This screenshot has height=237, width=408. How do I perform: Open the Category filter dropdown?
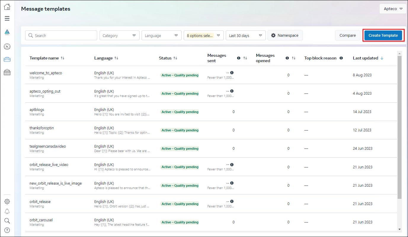coord(119,36)
